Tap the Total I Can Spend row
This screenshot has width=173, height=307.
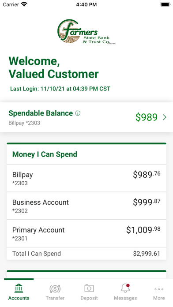[x=86, y=254]
